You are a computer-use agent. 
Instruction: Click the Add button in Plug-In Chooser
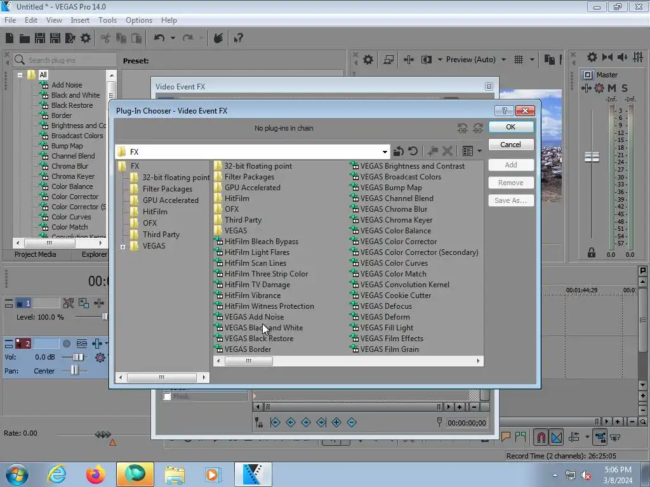point(511,165)
